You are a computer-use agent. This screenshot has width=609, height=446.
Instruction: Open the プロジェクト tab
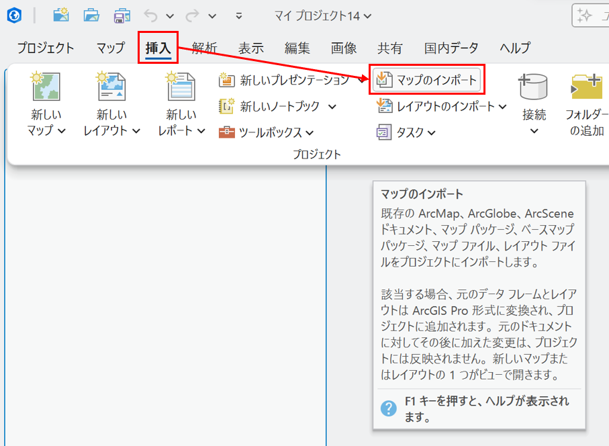46,48
